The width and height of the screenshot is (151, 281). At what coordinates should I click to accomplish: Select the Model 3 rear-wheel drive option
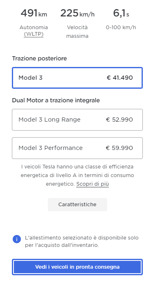click(77, 78)
